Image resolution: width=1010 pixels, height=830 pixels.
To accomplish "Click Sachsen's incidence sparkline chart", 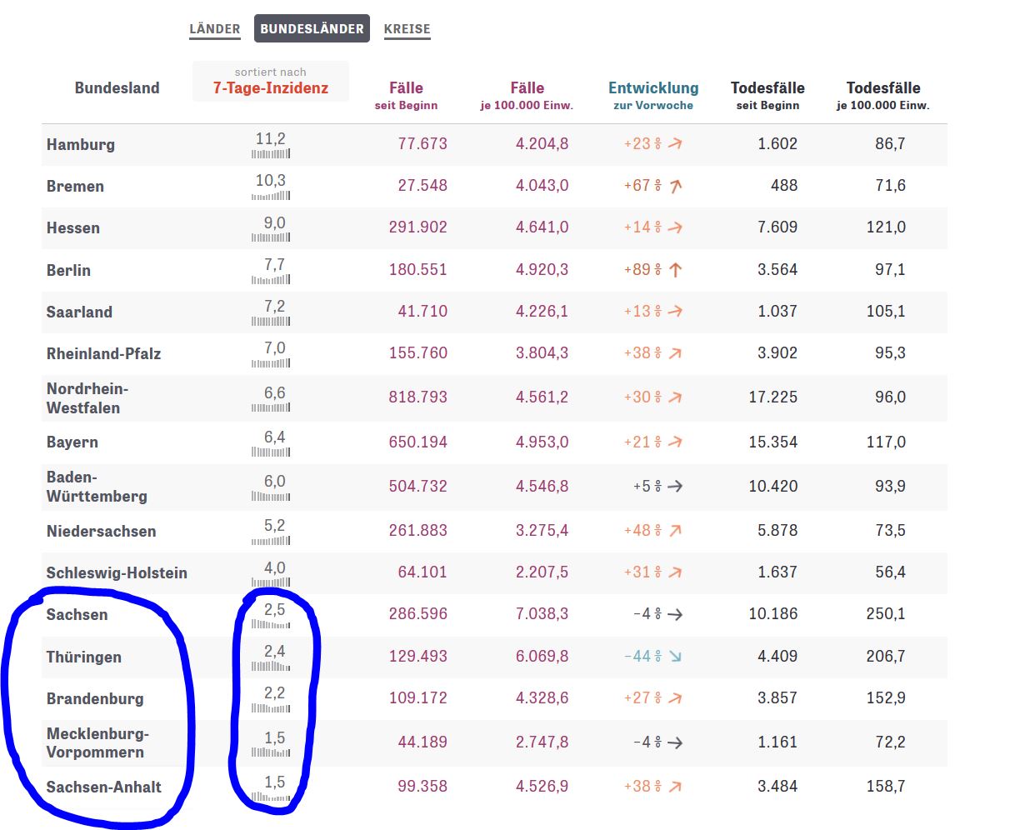I will [271, 625].
